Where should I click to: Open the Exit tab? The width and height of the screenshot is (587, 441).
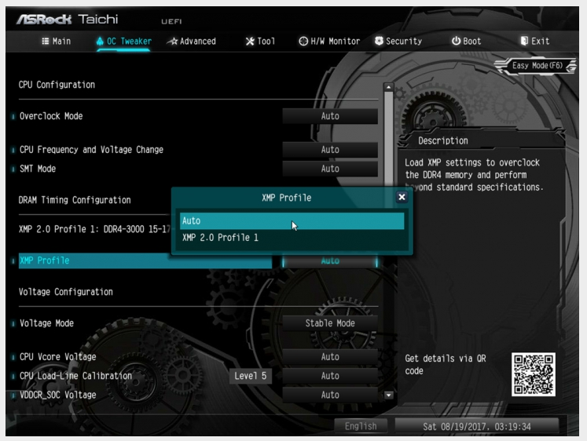535,41
